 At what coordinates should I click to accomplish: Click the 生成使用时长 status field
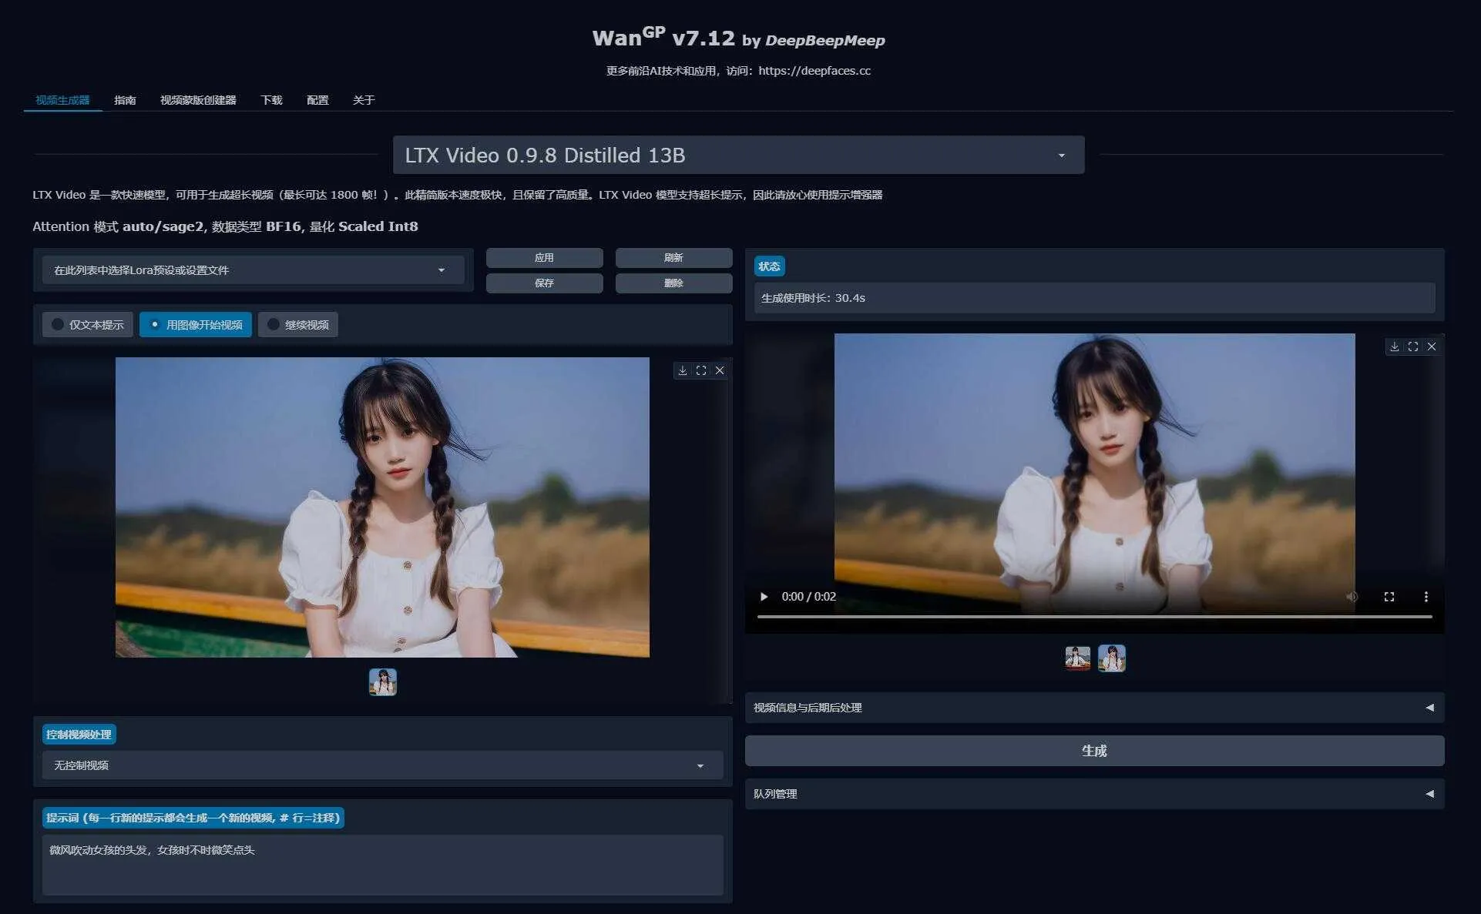1094,298
